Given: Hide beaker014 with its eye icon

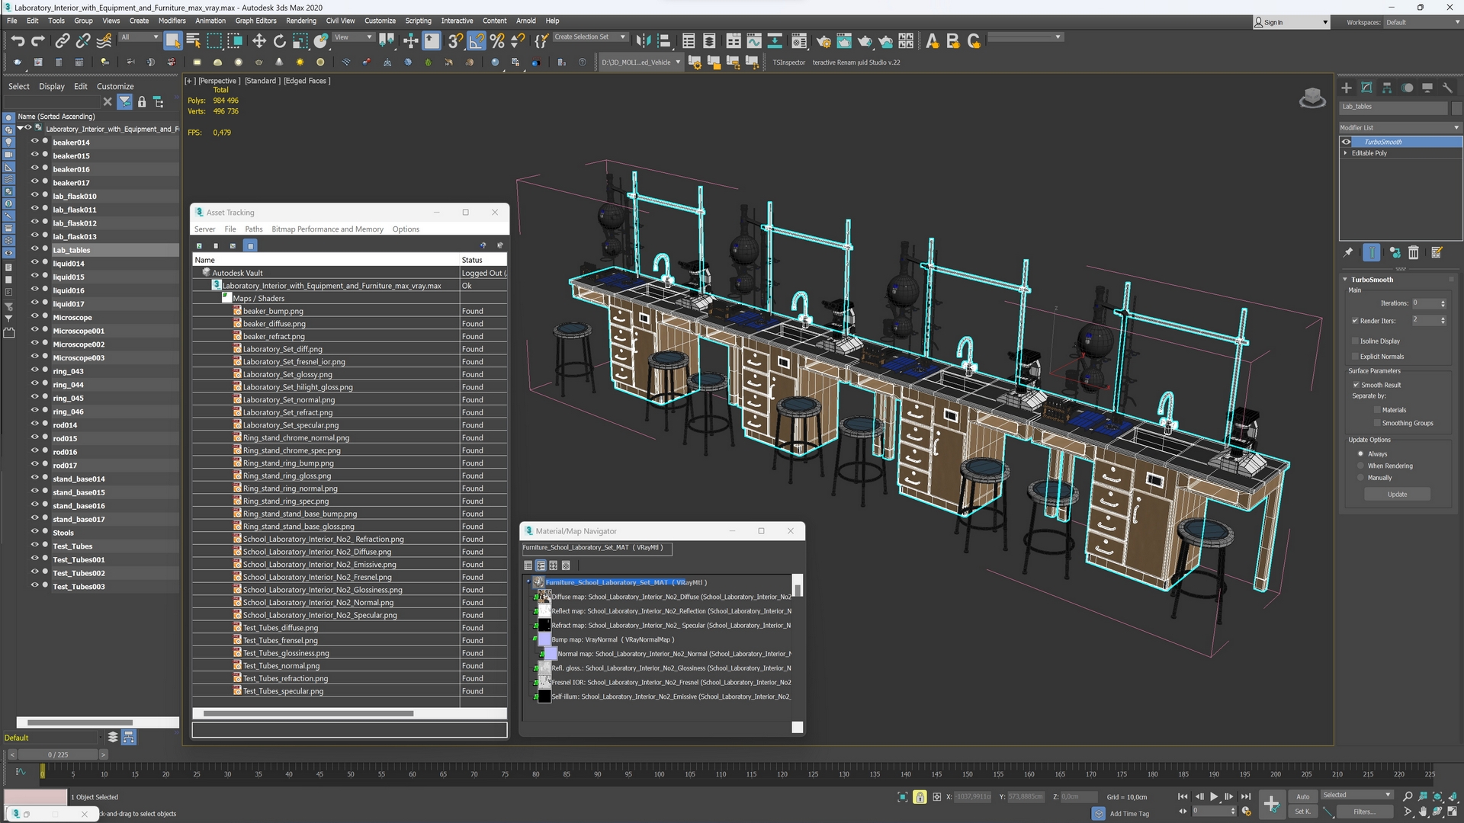Looking at the screenshot, I should click(34, 142).
